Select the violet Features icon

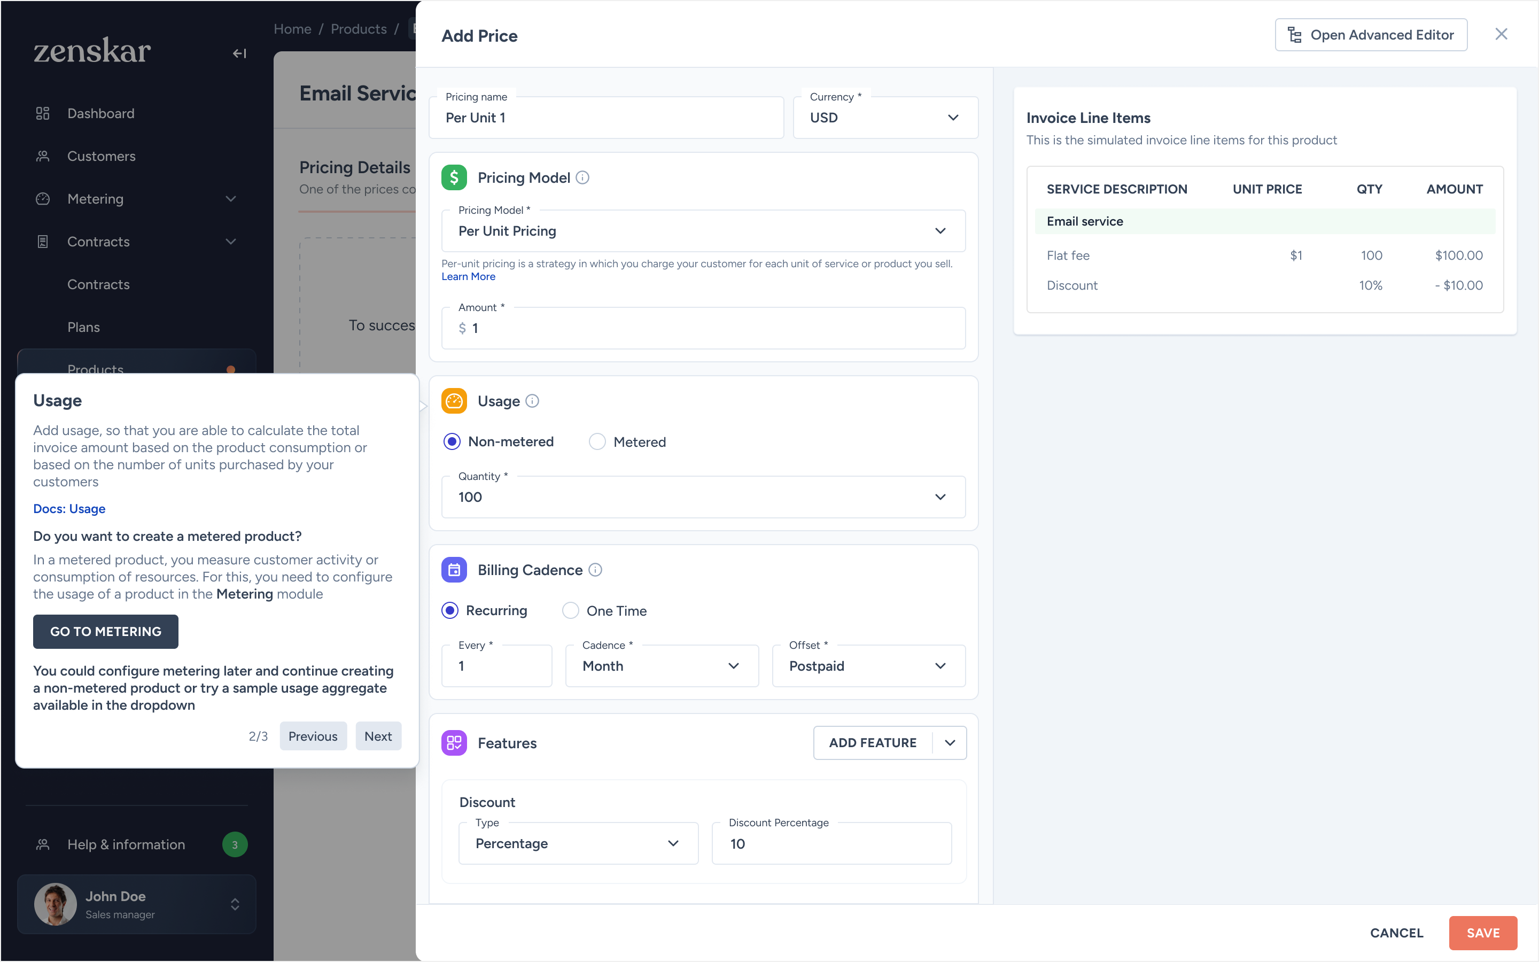coord(454,742)
